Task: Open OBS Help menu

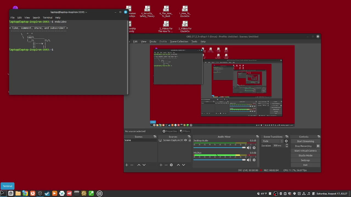Action: pos(203,42)
